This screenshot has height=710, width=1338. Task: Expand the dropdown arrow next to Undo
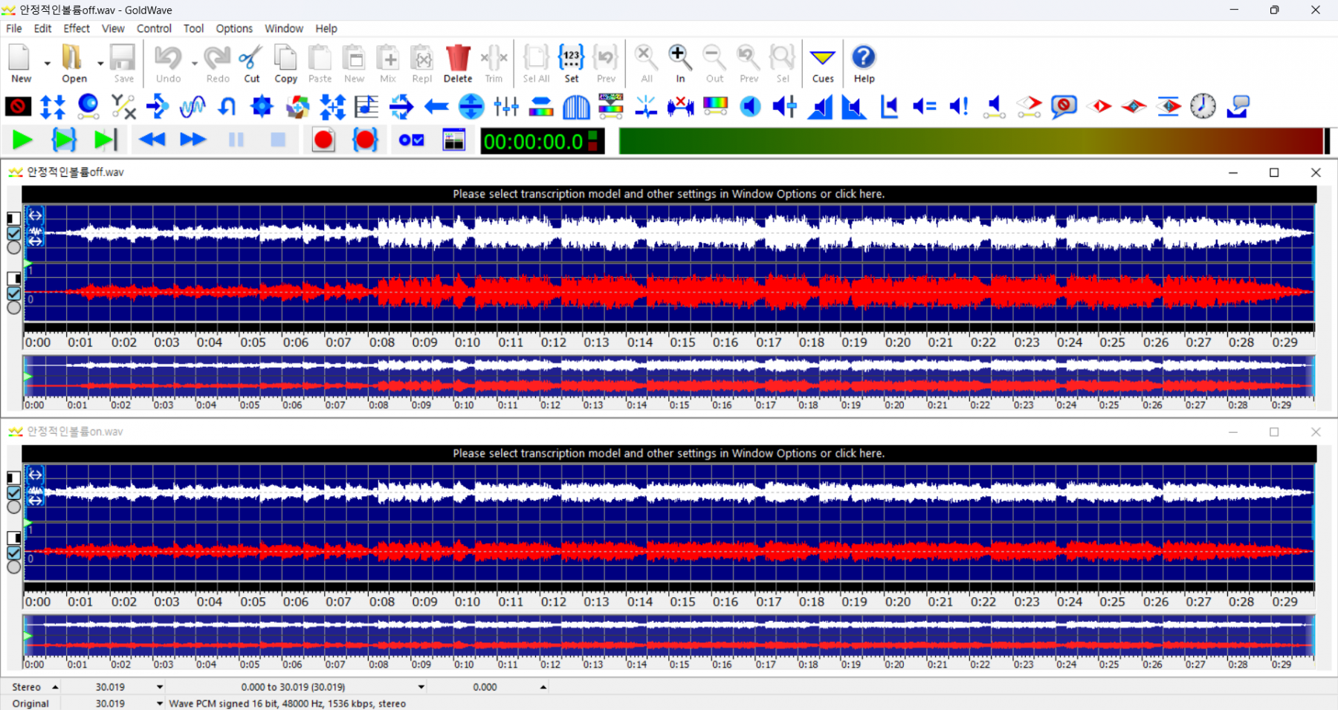[x=194, y=64]
